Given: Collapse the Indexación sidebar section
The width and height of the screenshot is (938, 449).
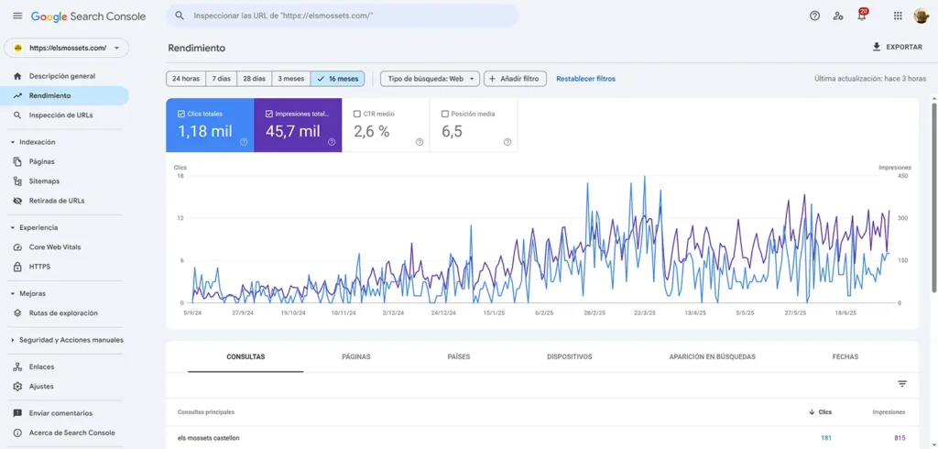Looking at the screenshot, I should pos(13,142).
